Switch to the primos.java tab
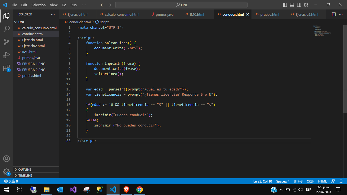This screenshot has width=347, height=195. point(164,14)
